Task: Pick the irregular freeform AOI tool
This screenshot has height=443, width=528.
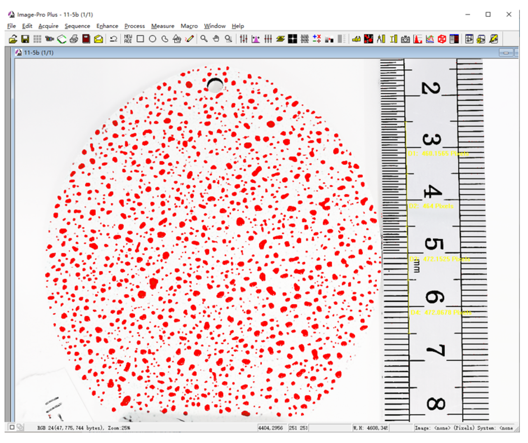Action: pos(165,39)
